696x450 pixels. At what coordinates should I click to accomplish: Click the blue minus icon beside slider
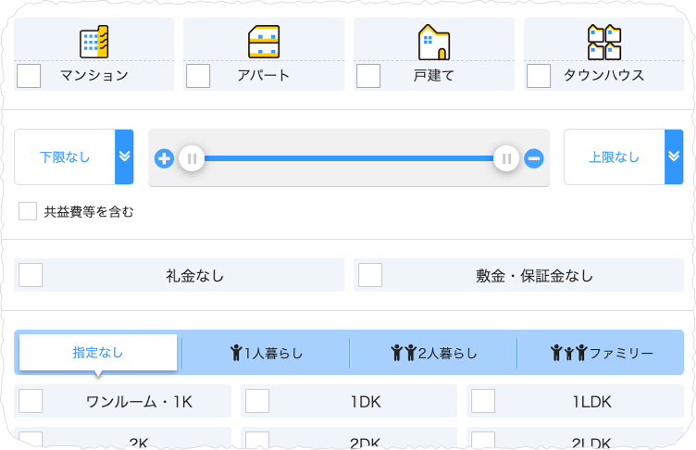coord(534,158)
